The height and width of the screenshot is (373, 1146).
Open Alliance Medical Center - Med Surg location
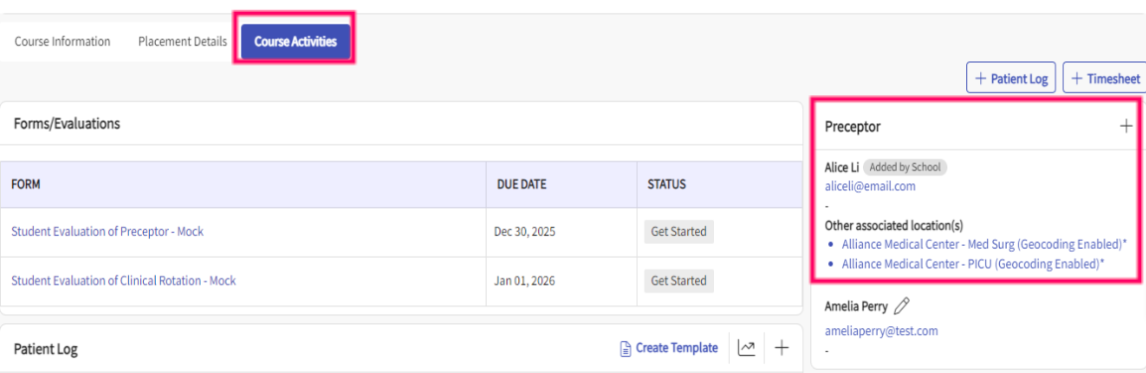click(984, 243)
